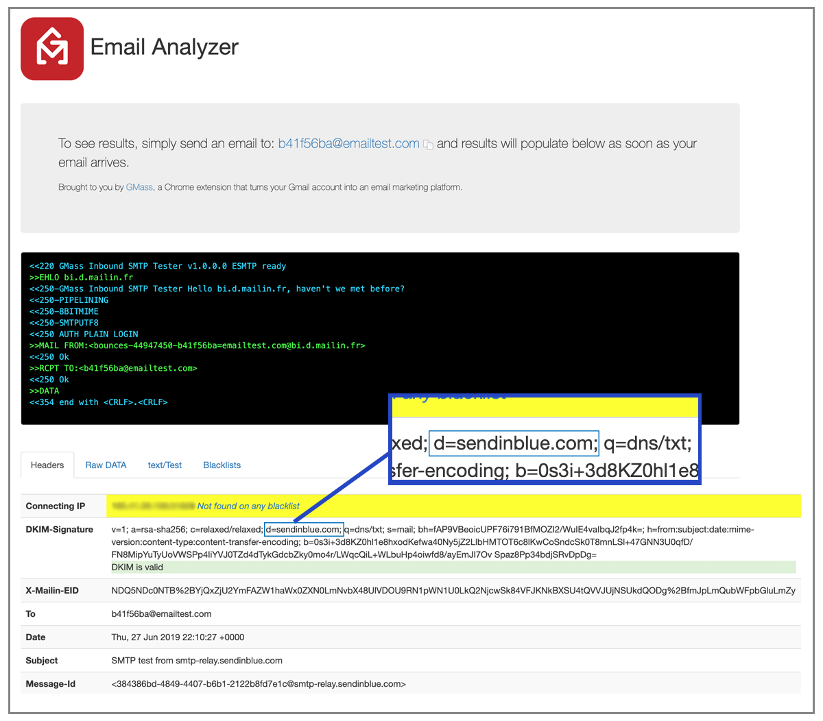
Task: Click 'SMTP test from smtp-relay.sendinblue.com' subject
Action: click(197, 660)
